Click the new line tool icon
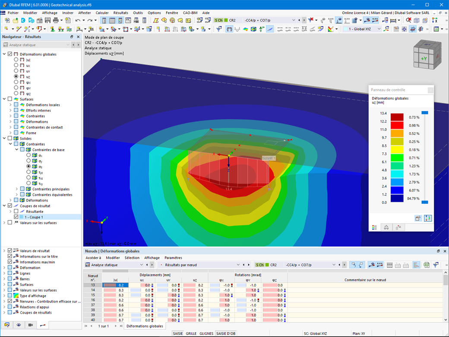 tap(19, 29)
